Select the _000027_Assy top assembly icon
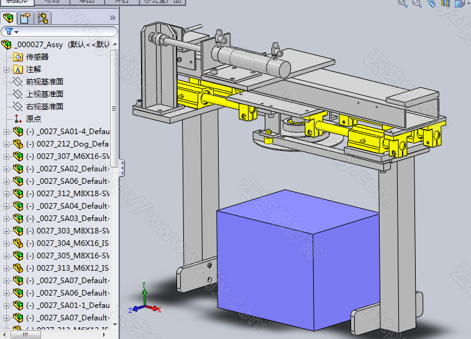Screen dimensions: 471x339 [x=6, y=45]
